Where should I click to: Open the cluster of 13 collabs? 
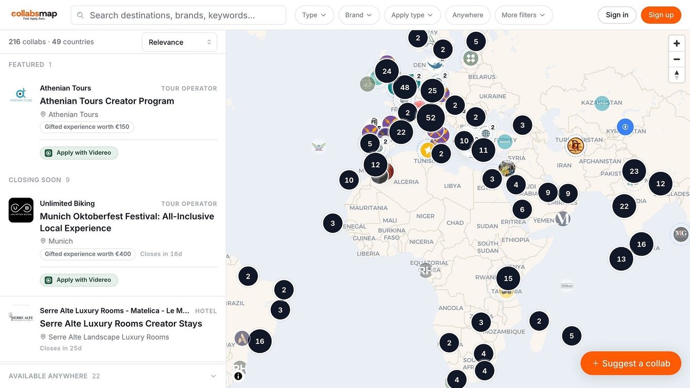tap(621, 259)
